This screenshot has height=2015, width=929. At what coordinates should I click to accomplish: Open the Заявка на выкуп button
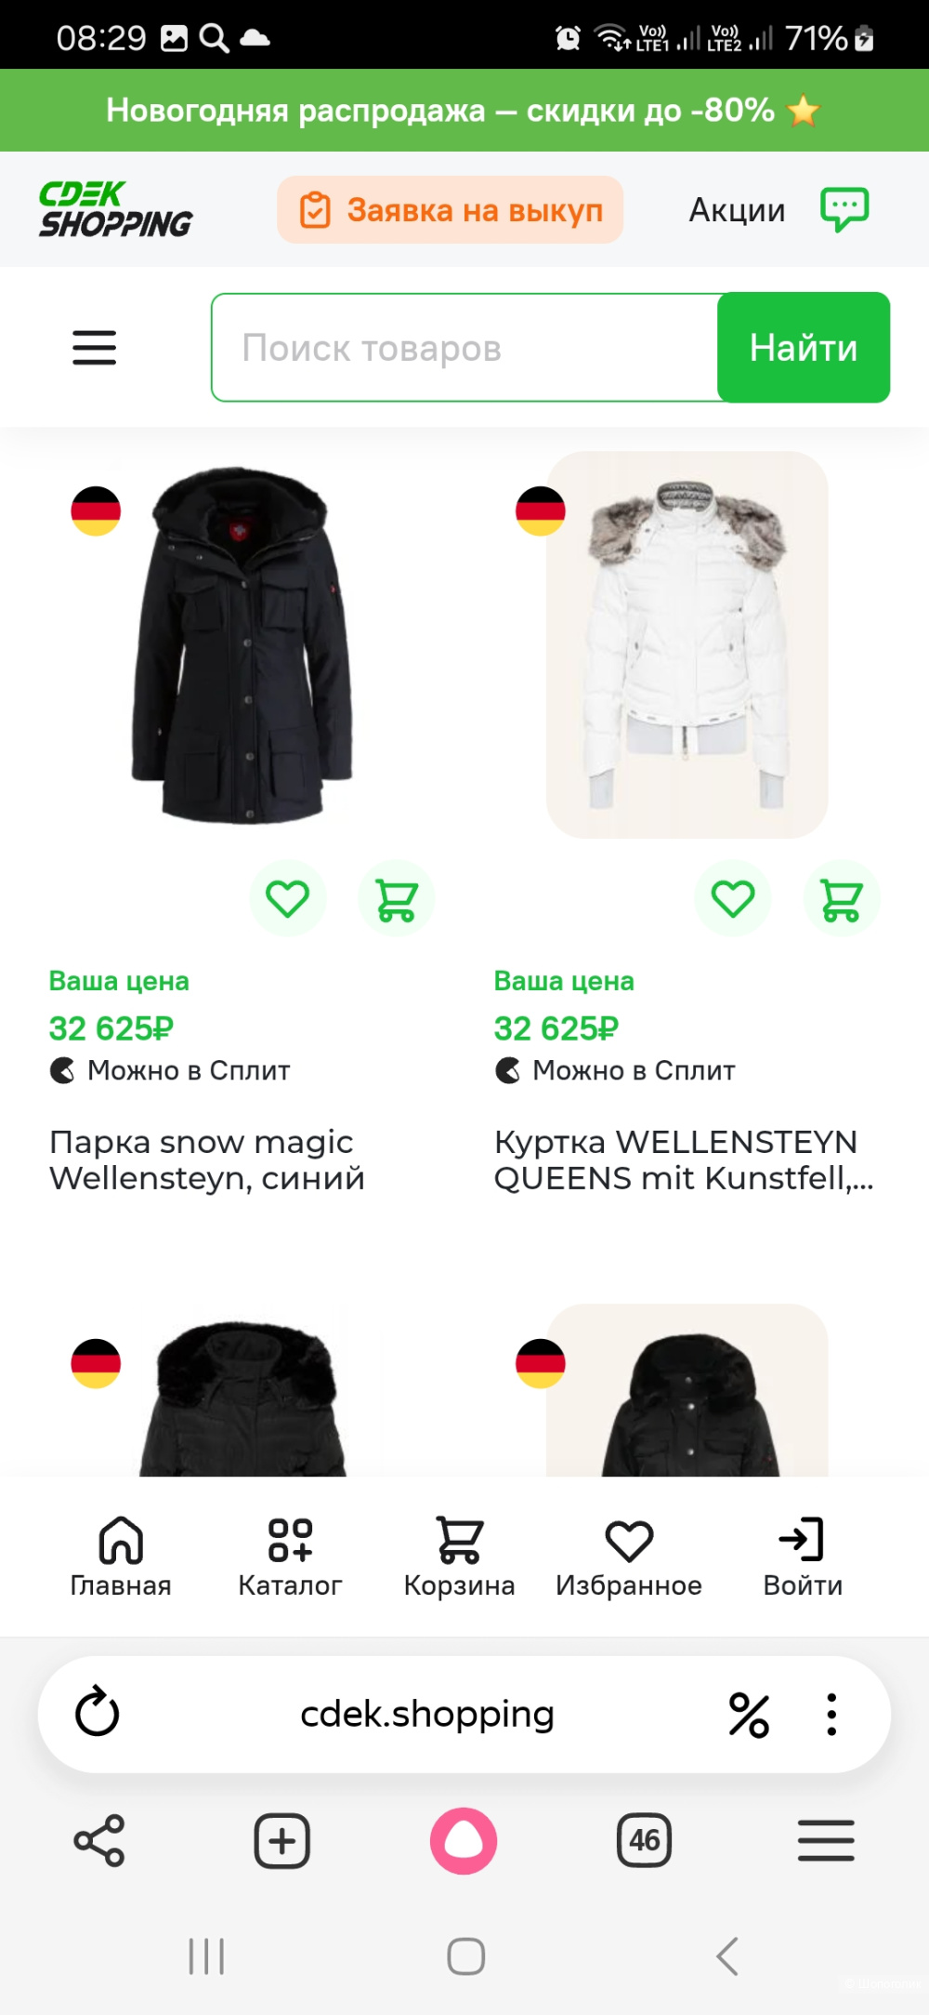click(x=451, y=210)
